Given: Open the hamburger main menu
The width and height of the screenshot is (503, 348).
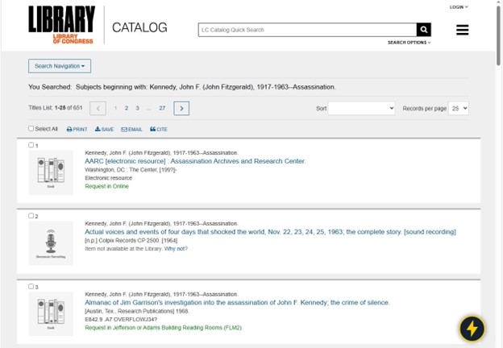Looking at the screenshot, I should pos(462,30).
